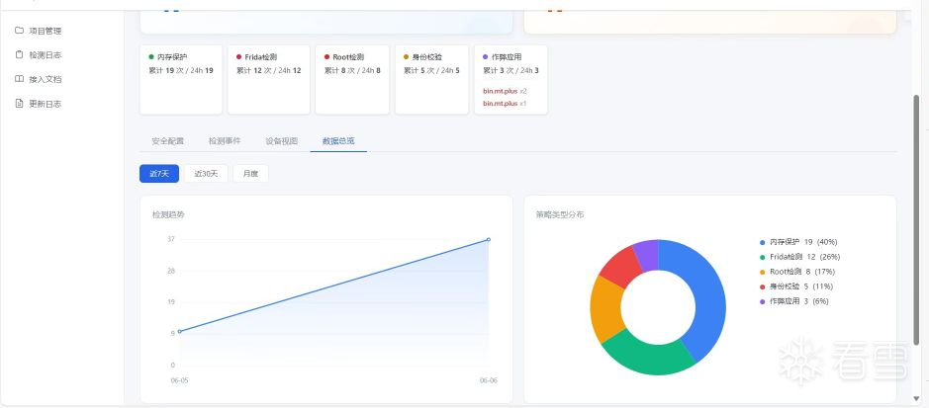Click the clipboard icon beside 检测日志
The image size is (929, 408).
point(19,54)
